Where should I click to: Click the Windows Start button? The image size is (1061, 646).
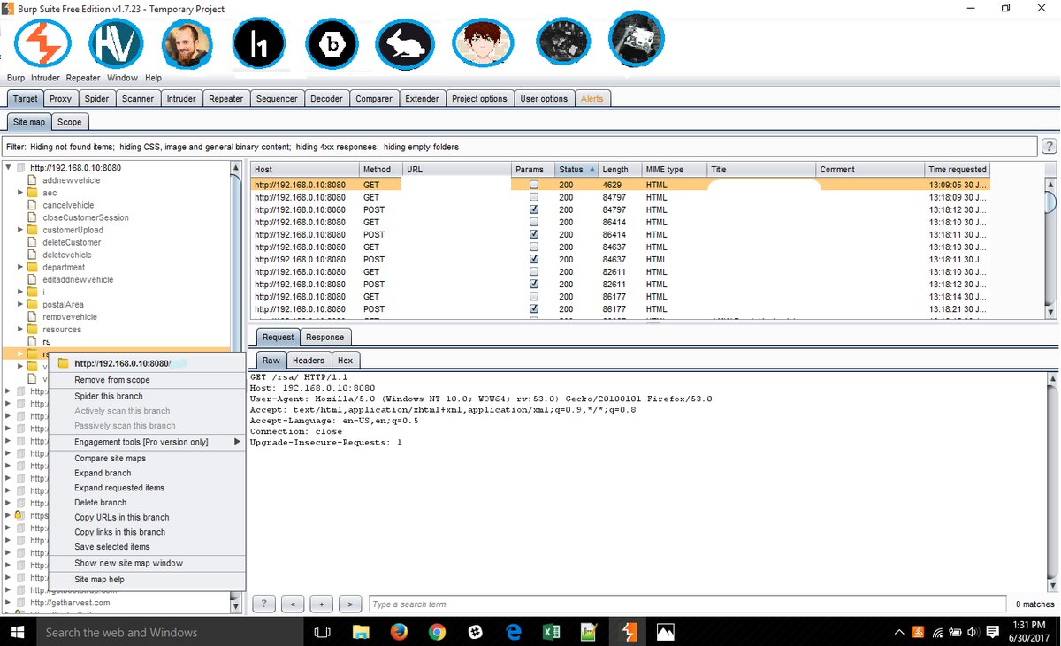18,632
